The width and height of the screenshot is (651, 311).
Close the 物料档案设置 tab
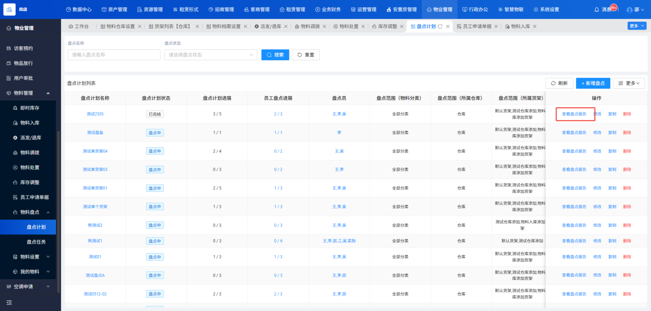245,26
